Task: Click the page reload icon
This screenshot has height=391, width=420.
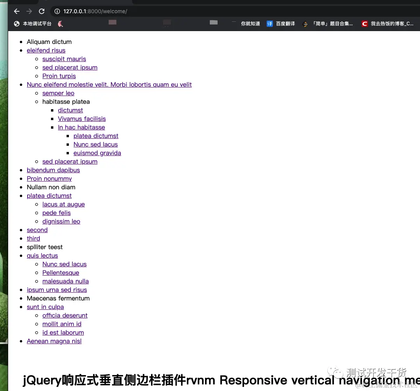Action: tap(41, 11)
